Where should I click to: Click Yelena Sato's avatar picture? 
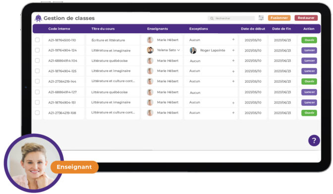click(x=150, y=50)
